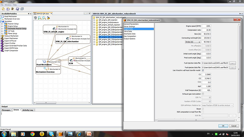Browse for Fuel injection data file
This screenshot has height=137, width=244.
point(232,63)
